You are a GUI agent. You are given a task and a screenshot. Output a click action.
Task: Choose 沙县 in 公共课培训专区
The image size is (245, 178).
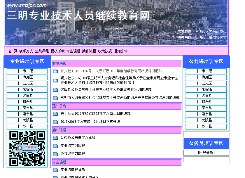coord(206,127)
